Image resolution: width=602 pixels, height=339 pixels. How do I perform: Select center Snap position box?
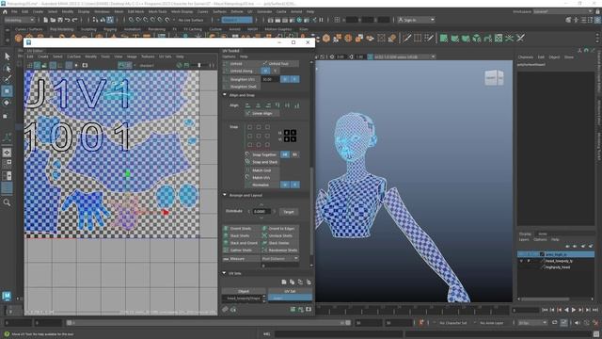pos(259,136)
